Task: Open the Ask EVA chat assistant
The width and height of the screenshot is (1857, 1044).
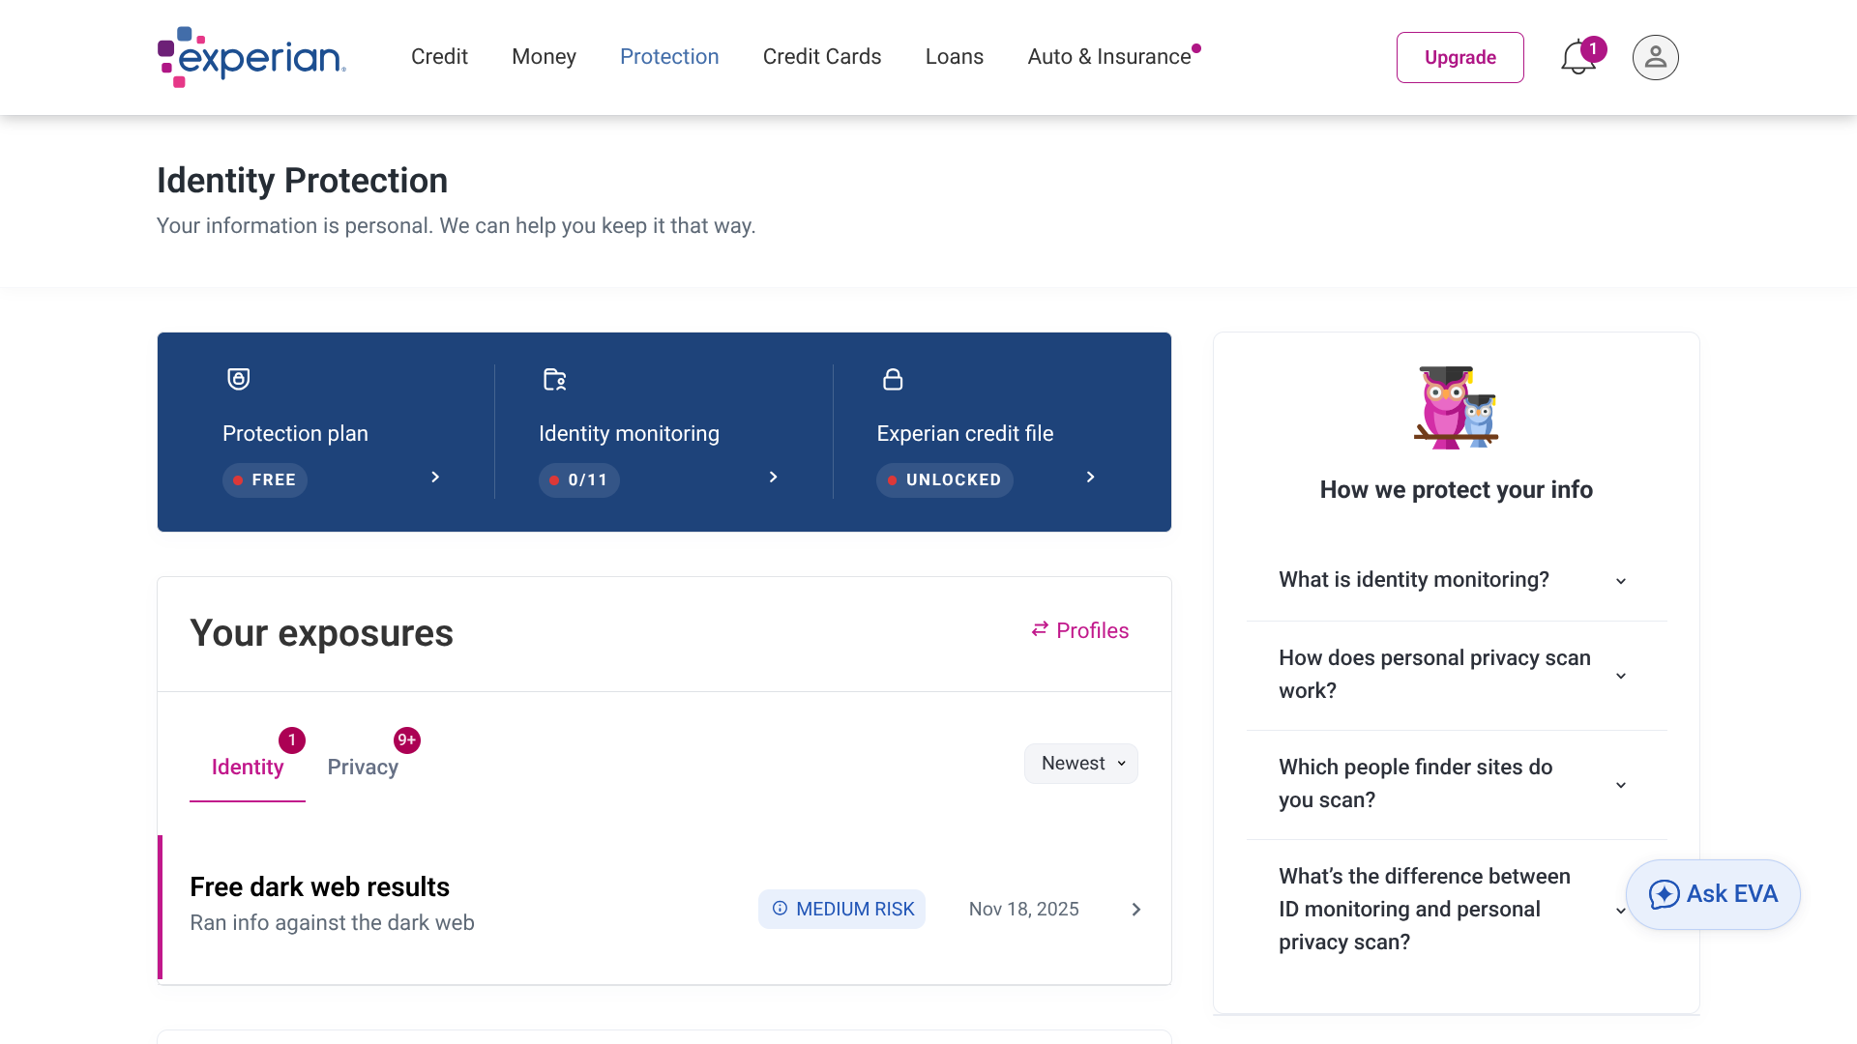Action: pyautogui.click(x=1713, y=894)
